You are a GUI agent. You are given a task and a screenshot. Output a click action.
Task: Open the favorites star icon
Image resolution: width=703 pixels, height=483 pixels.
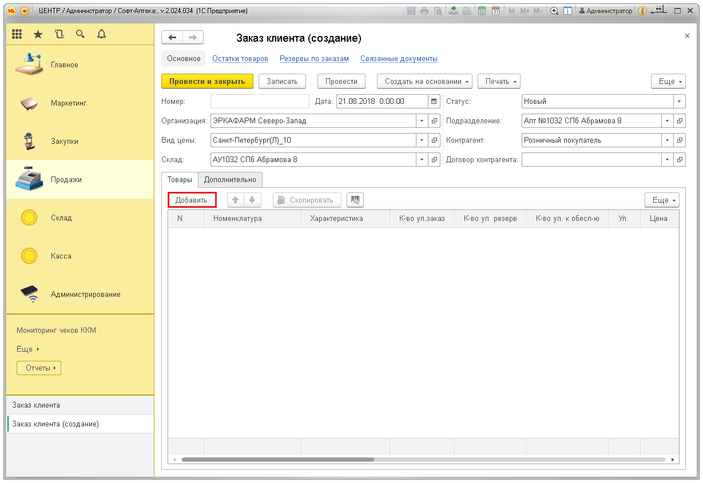(x=38, y=35)
